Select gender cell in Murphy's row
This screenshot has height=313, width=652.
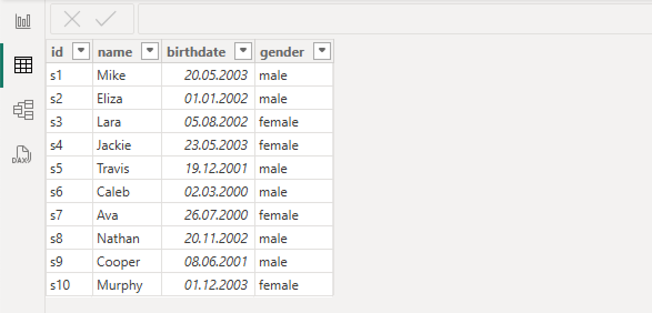(294, 285)
